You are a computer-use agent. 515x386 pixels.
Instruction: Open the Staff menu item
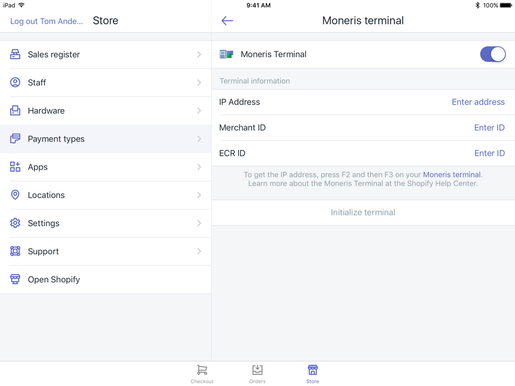pos(106,83)
